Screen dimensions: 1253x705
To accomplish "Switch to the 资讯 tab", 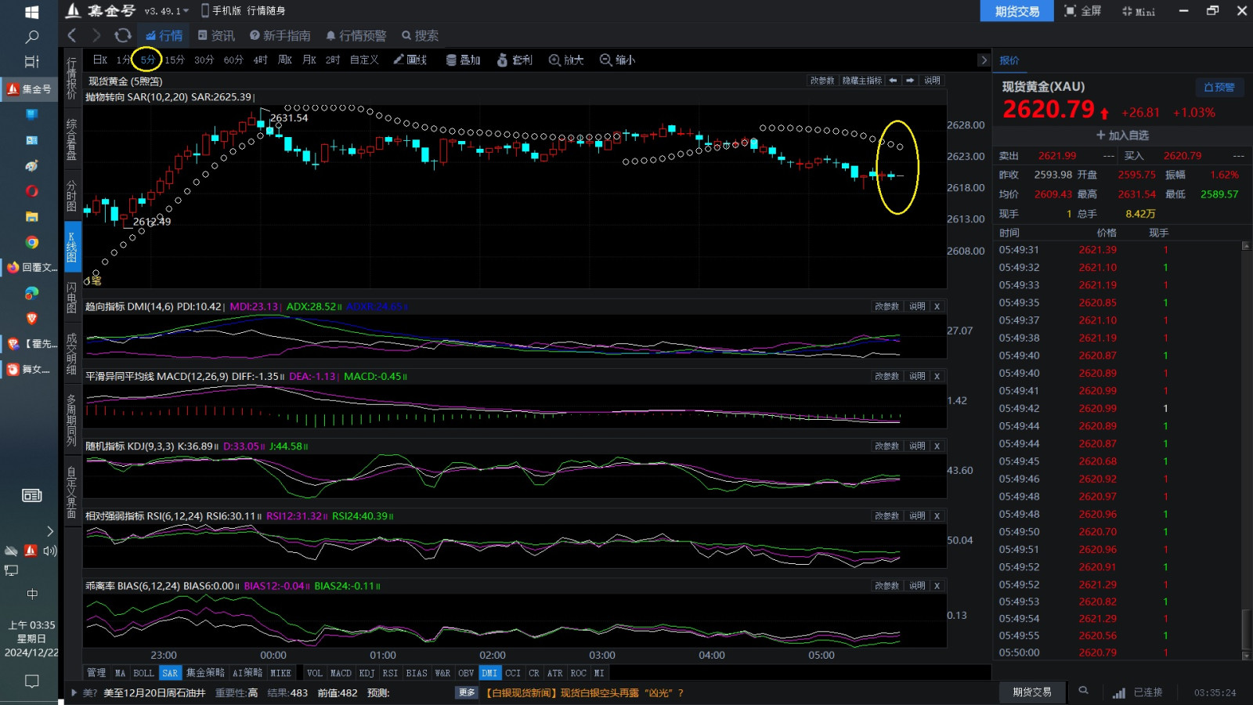I will pos(216,35).
